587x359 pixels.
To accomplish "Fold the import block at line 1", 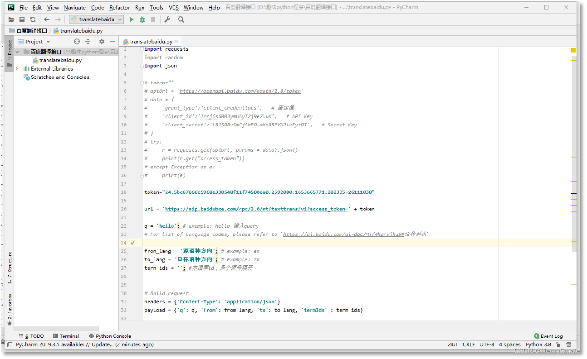I will (142, 49).
